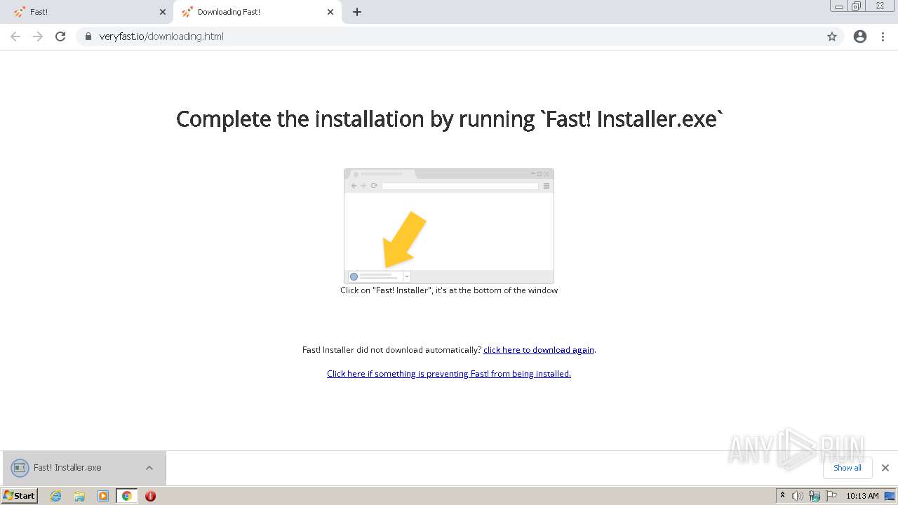Viewport: 898px width, 505px height.
Task: Open the volume control in system tray
Action: click(x=798, y=496)
